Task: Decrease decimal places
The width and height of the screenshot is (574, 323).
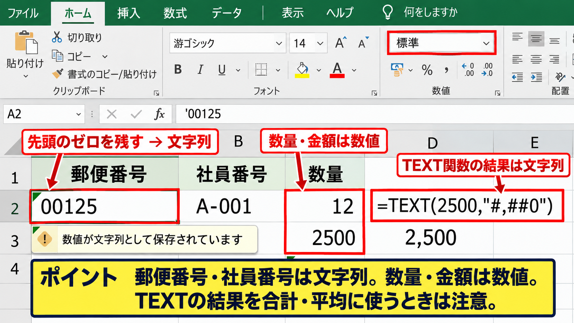Action: pyautogui.click(x=487, y=70)
